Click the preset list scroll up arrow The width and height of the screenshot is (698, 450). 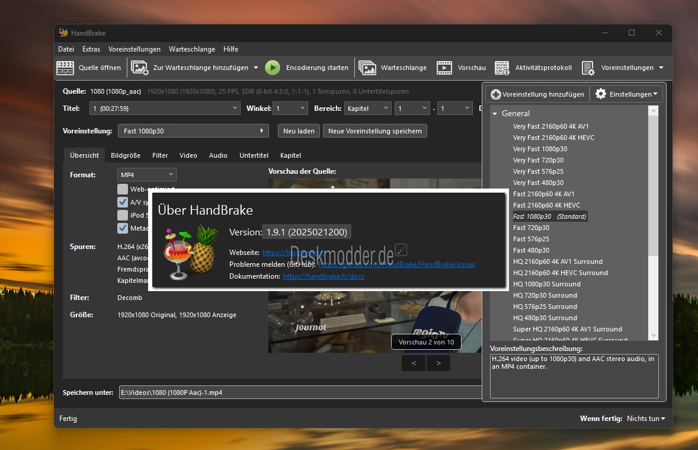[654, 110]
